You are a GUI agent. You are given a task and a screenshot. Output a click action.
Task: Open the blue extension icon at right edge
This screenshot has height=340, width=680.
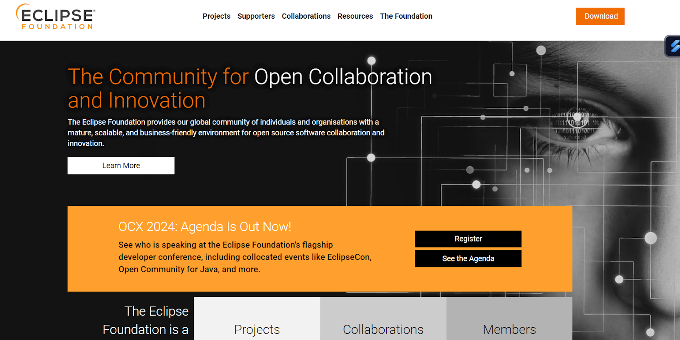(674, 46)
